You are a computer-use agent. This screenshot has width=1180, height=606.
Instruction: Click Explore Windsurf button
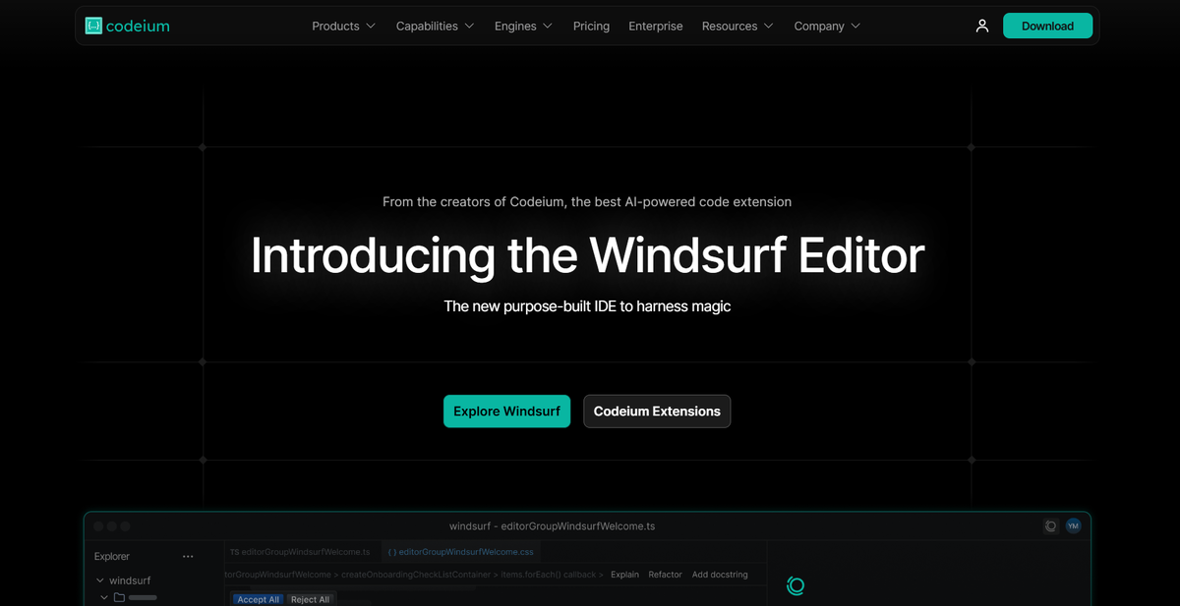coord(506,412)
